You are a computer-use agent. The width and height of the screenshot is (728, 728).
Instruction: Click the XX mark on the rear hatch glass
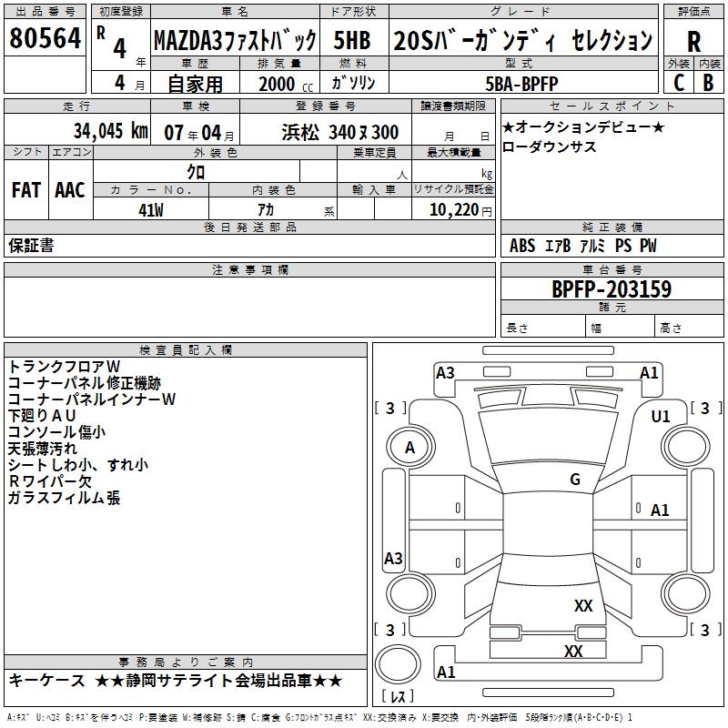tap(583, 606)
